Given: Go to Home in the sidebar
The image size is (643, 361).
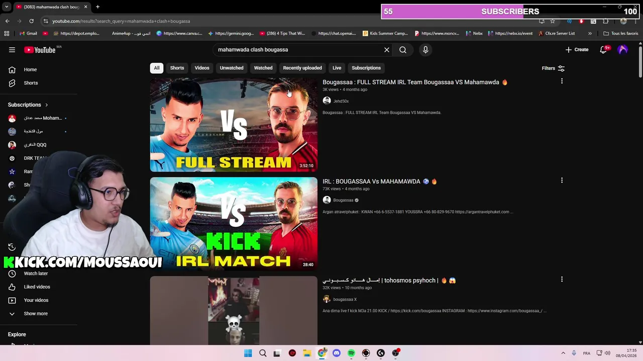Looking at the screenshot, I should click(x=30, y=70).
